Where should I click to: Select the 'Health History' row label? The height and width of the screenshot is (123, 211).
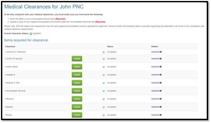click(11, 67)
